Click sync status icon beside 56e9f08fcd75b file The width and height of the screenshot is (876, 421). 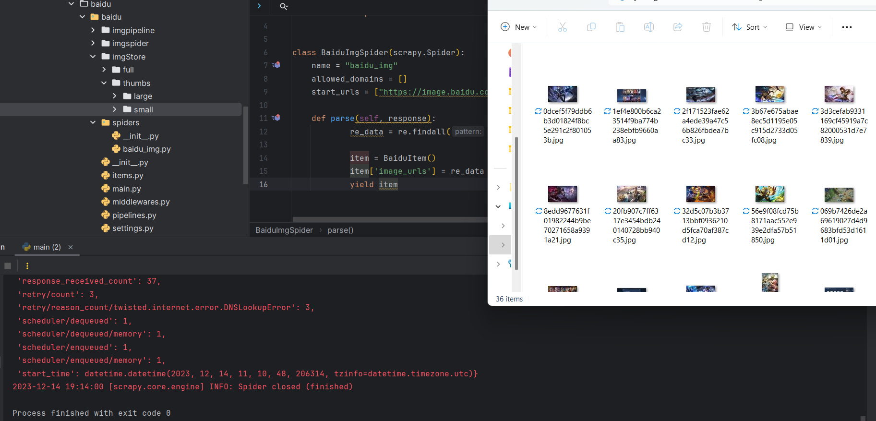(746, 211)
